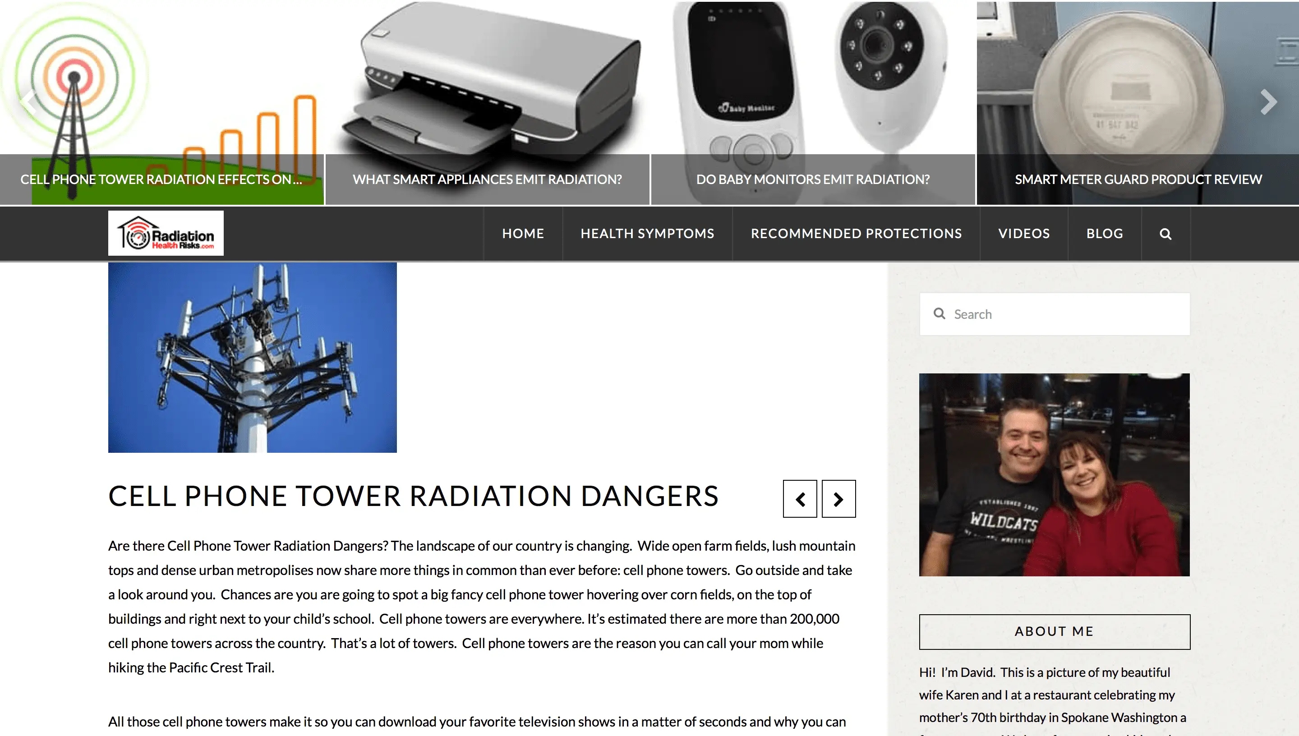Open the Home menu item
The height and width of the screenshot is (736, 1299).
pyautogui.click(x=523, y=234)
